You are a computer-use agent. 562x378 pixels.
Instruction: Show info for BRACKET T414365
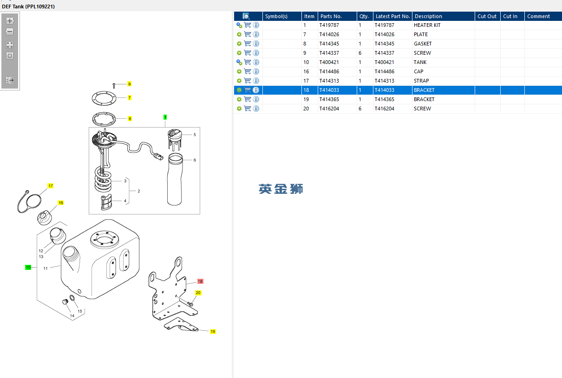256,99
